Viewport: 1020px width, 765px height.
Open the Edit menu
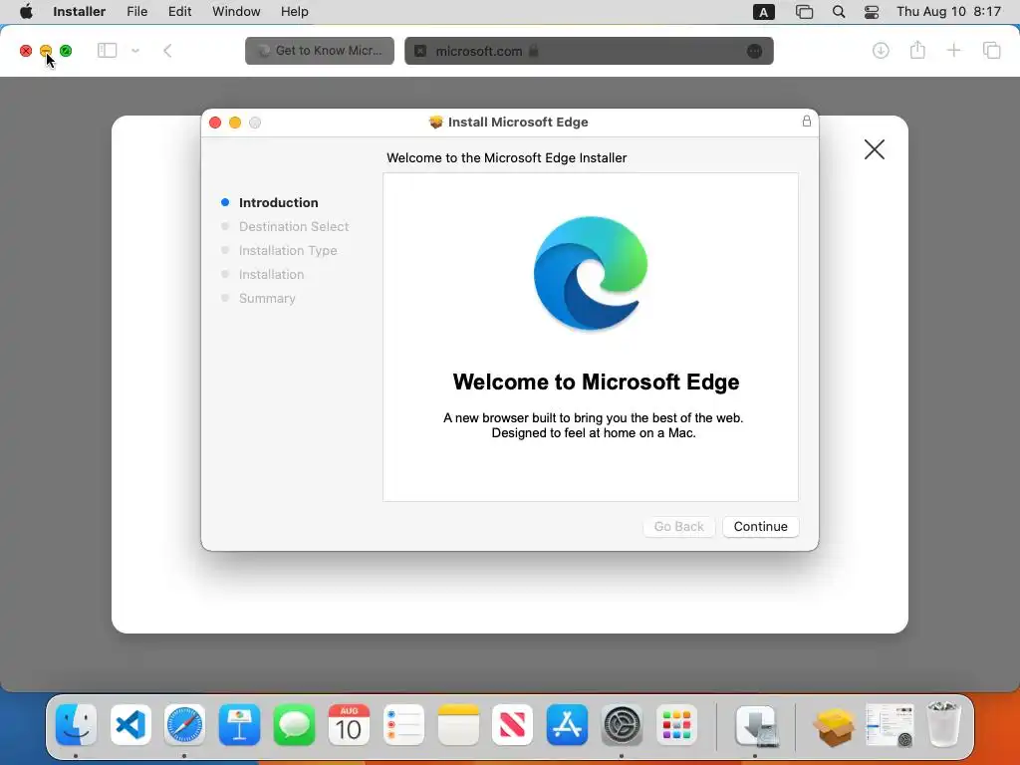[179, 12]
